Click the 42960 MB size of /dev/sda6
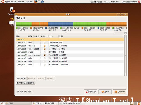The image size is (141, 105). tap(54, 61)
